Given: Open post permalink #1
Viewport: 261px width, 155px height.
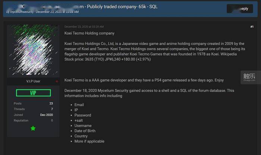Looking at the screenshot, I should coord(252,27).
